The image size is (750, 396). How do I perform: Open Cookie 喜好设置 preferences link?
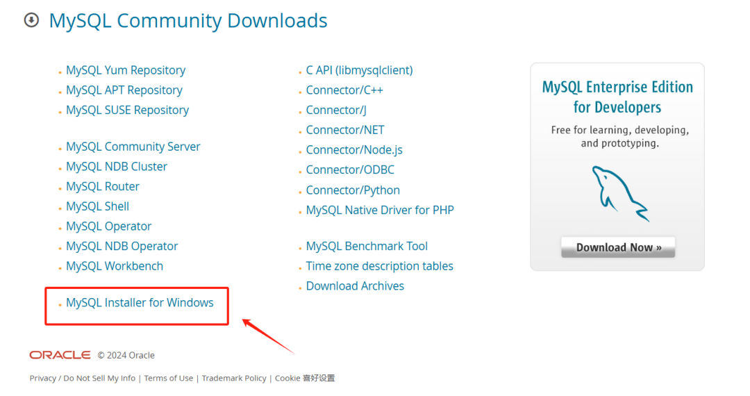point(305,379)
